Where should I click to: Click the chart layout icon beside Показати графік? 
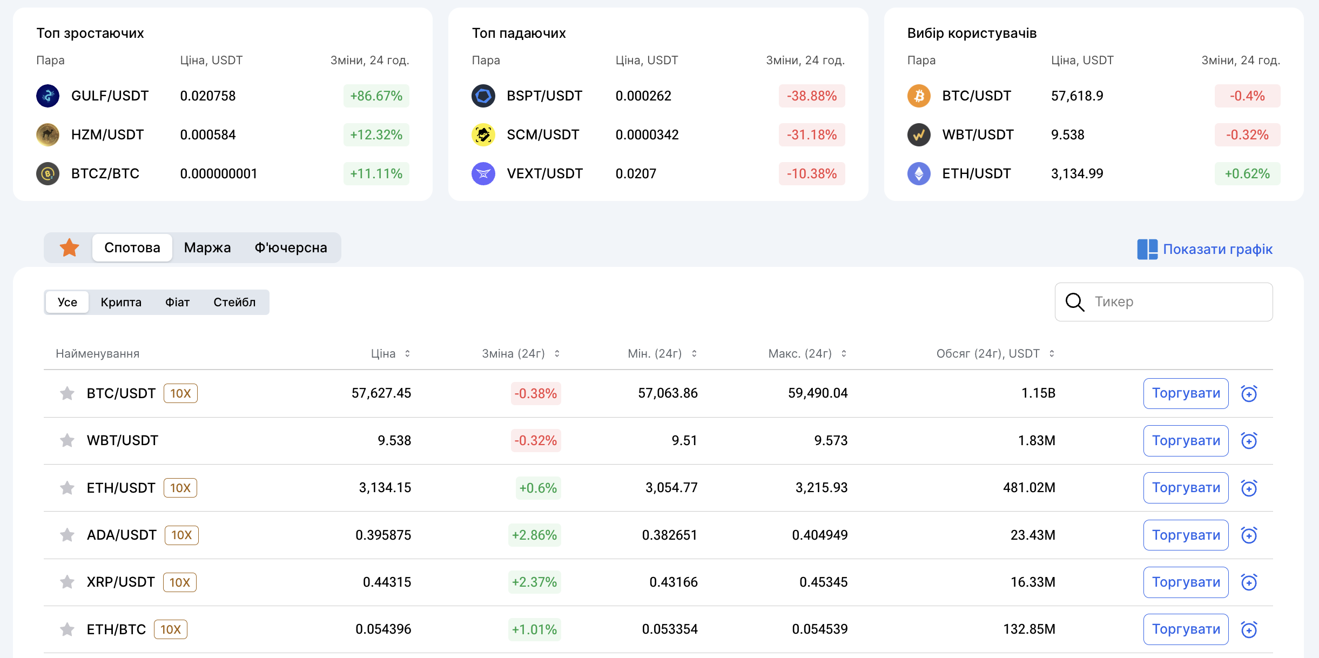1147,249
